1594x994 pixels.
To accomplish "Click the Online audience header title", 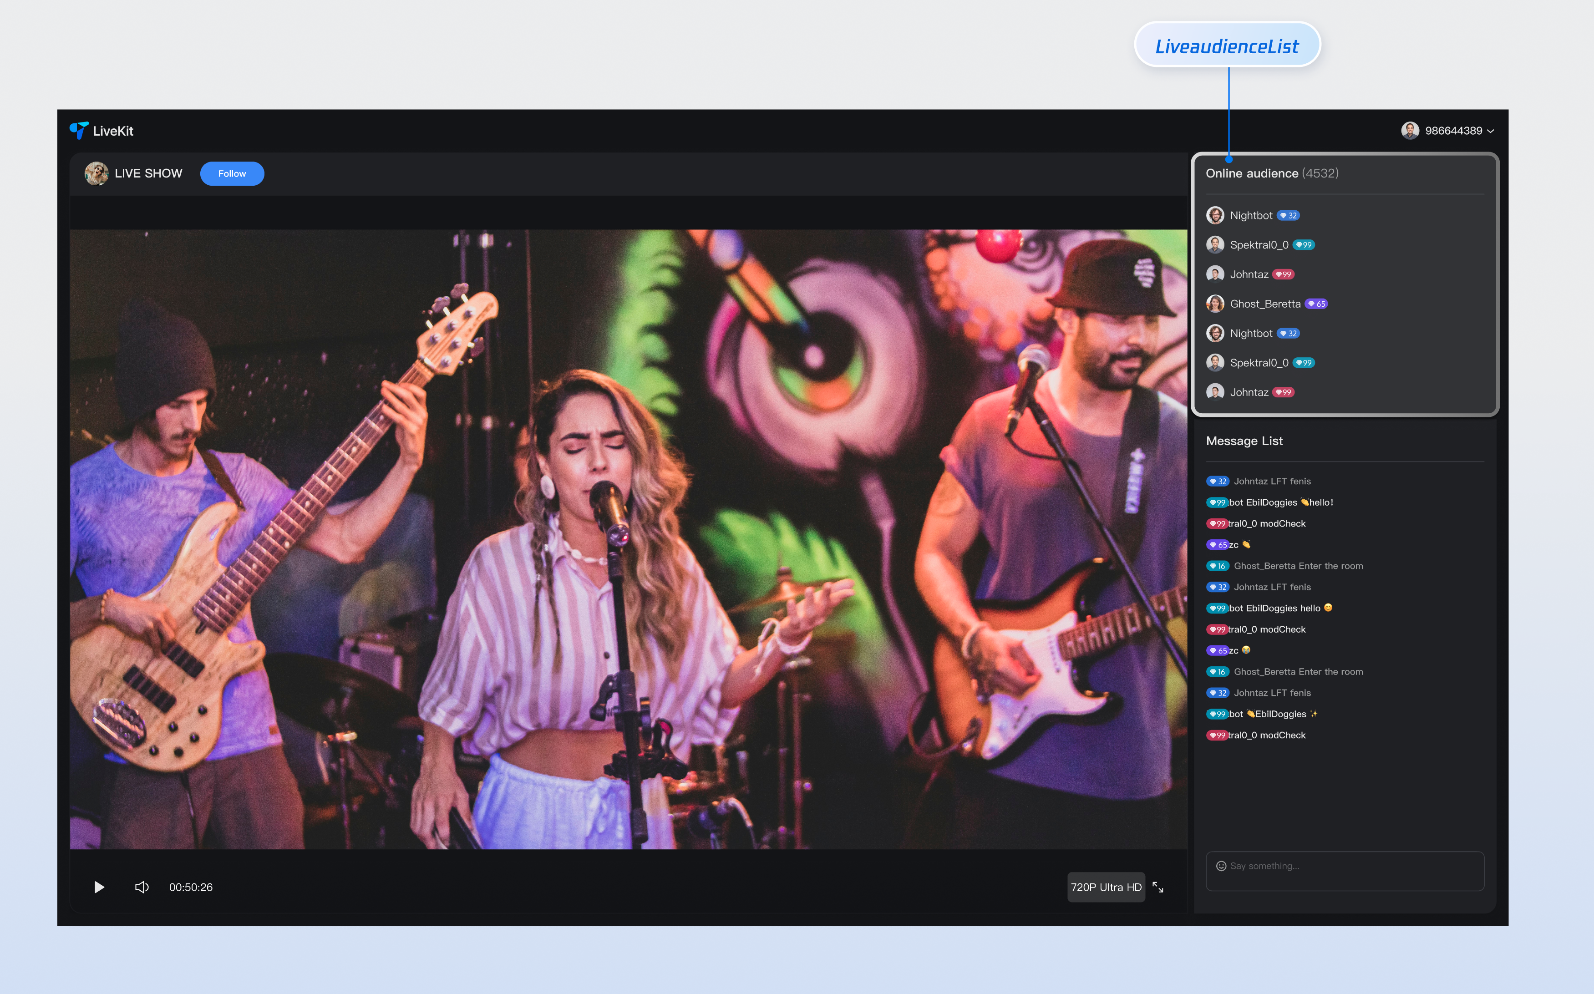I will coord(1252,173).
